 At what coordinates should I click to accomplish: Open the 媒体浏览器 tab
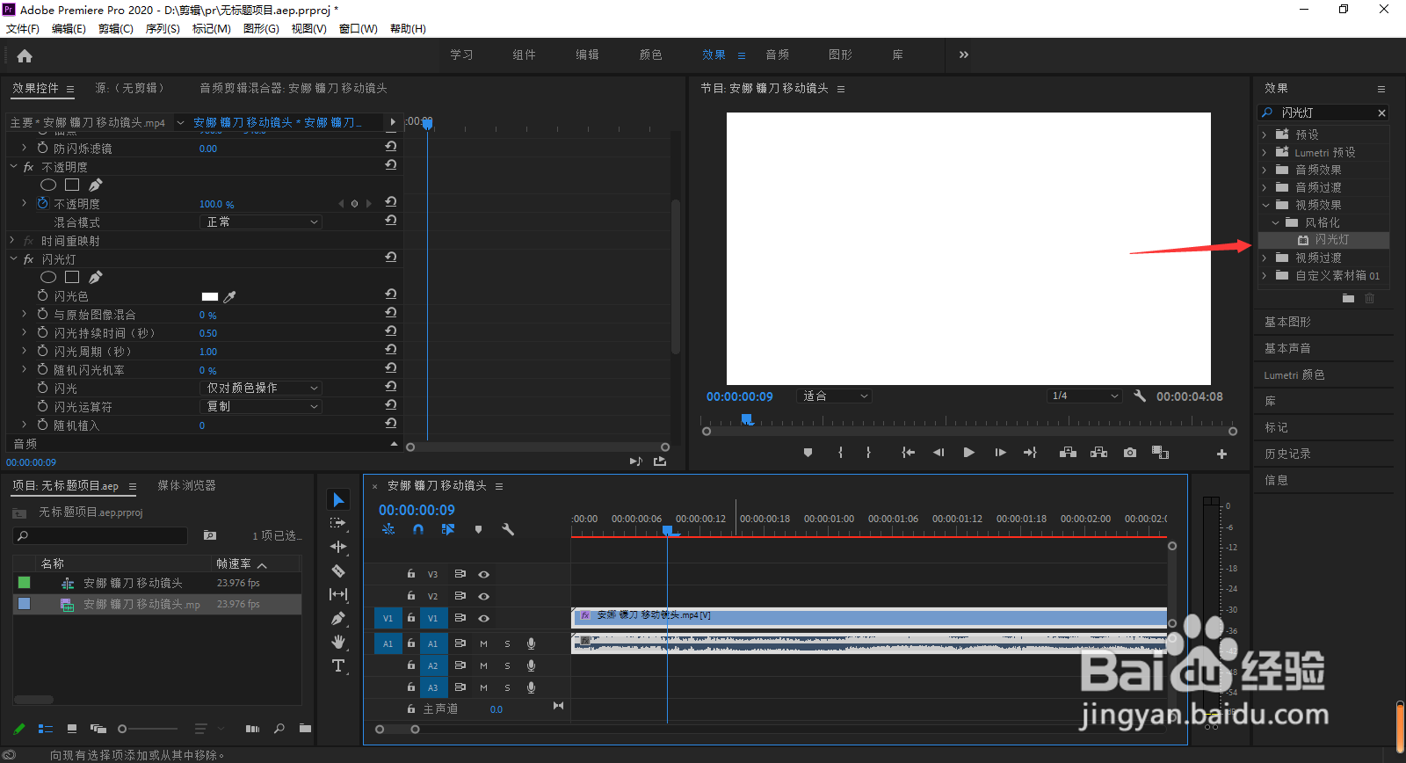click(x=186, y=485)
